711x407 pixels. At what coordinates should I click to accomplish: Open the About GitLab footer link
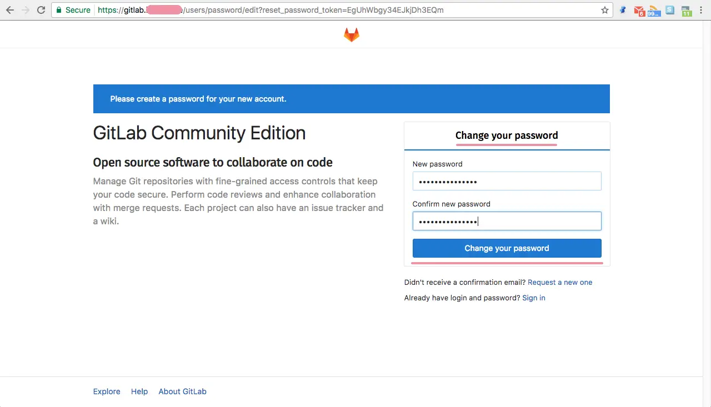click(182, 391)
